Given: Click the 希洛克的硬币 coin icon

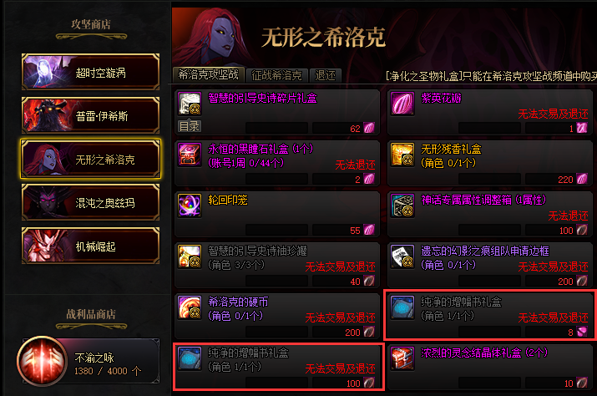Looking at the screenshot, I should pyautogui.click(x=190, y=307).
